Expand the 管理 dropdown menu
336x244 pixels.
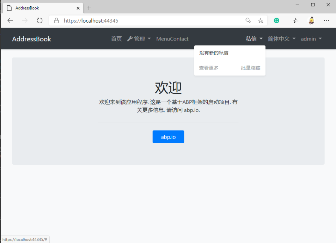[139, 39]
